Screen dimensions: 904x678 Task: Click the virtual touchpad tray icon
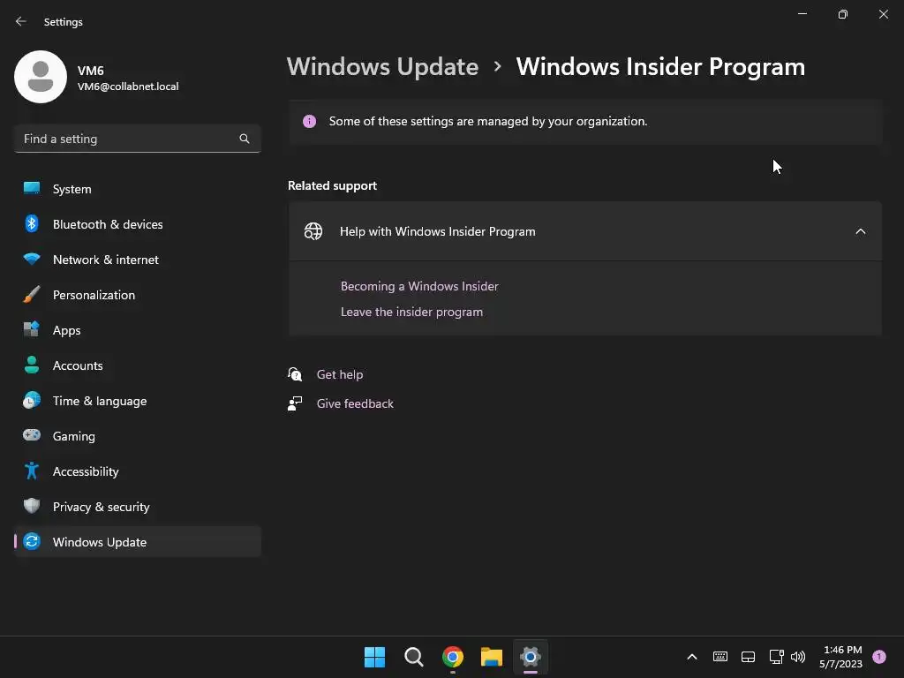(x=749, y=657)
